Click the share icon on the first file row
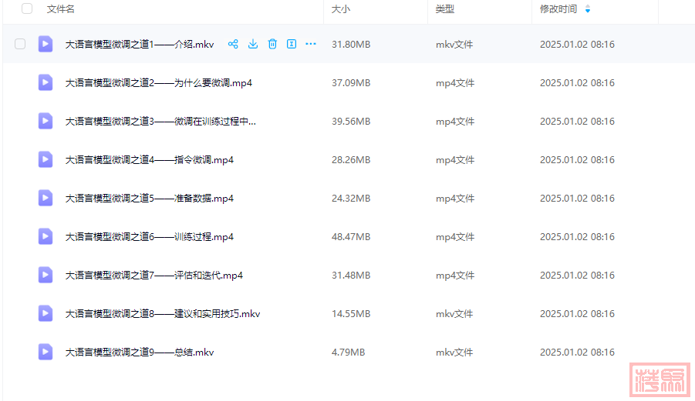The width and height of the screenshot is (695, 401). (233, 44)
